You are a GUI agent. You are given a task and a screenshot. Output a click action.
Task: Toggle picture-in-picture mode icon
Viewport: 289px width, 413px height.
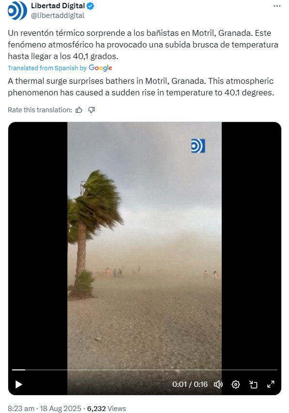click(253, 384)
